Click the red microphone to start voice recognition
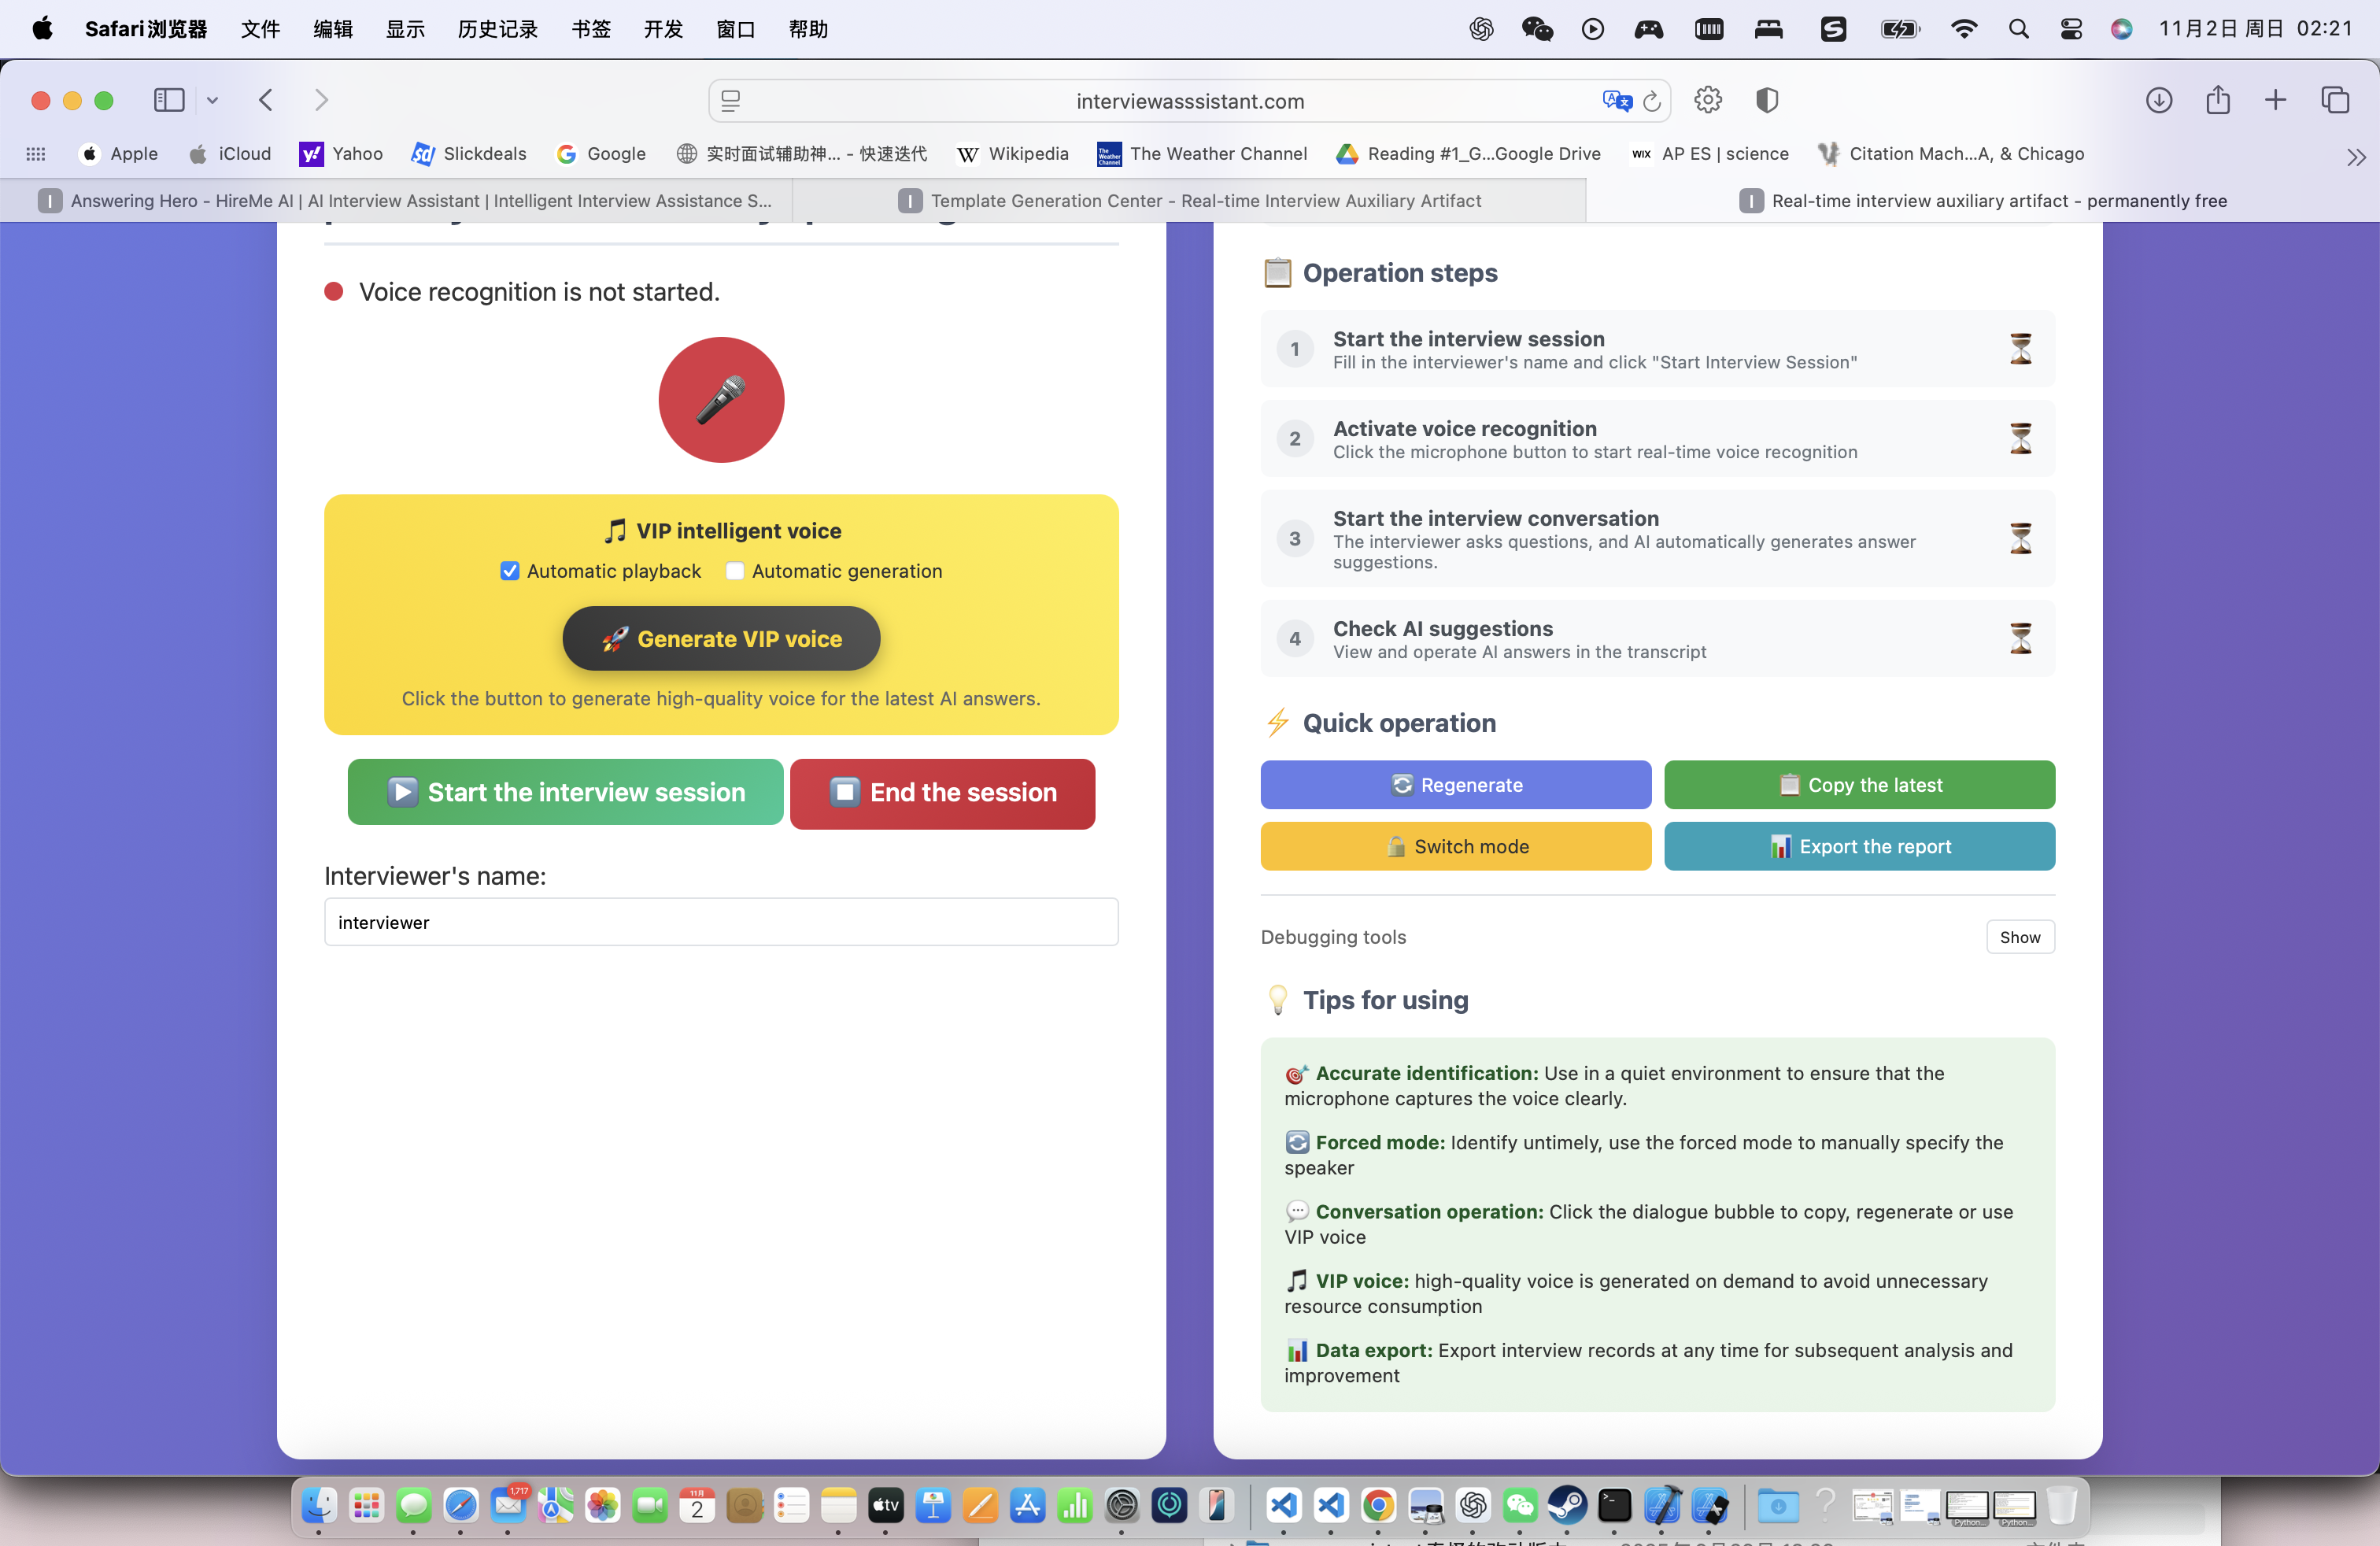Screen dimensions: 2380x1546 pos(720,400)
